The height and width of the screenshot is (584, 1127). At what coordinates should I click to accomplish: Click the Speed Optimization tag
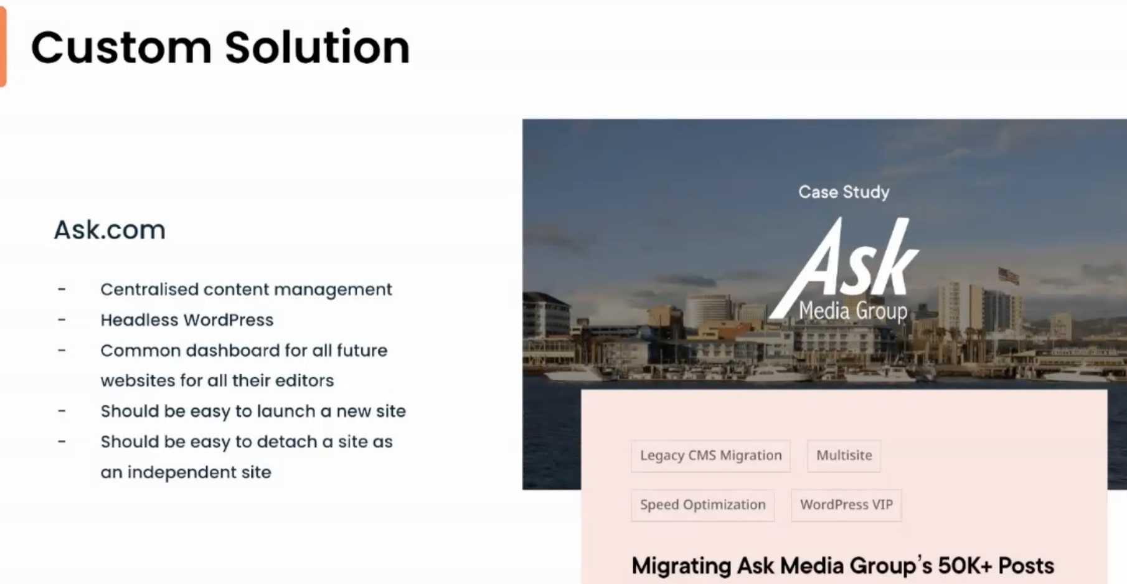click(x=702, y=505)
